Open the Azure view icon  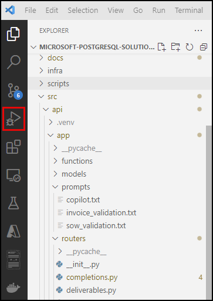(13, 231)
